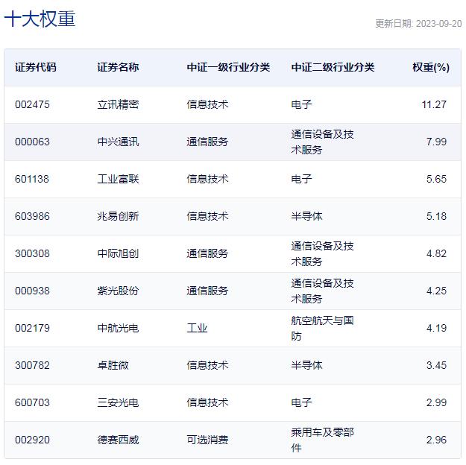
Task: Select security code 603986
Action: click(x=32, y=216)
